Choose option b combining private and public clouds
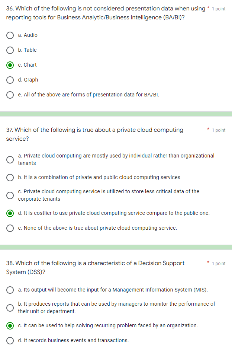 coord(10,177)
